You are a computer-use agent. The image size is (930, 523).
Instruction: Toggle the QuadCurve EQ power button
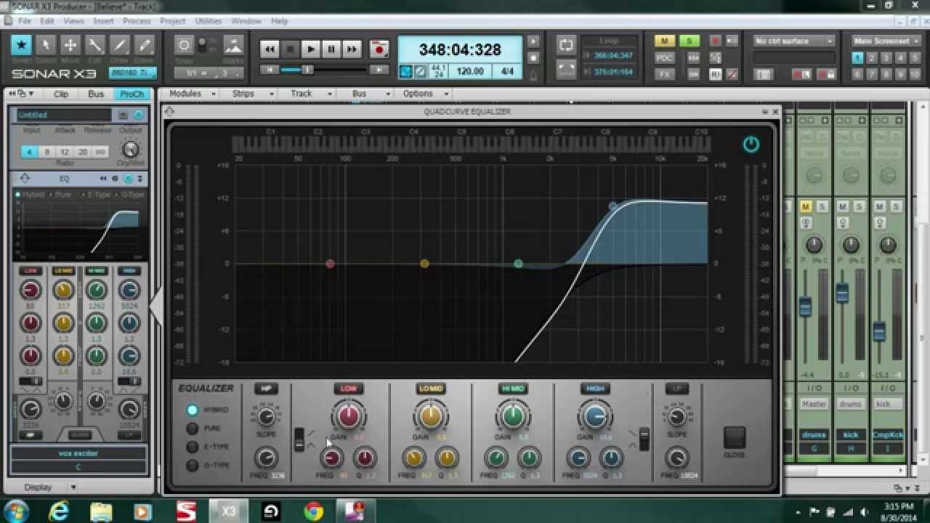(x=751, y=145)
